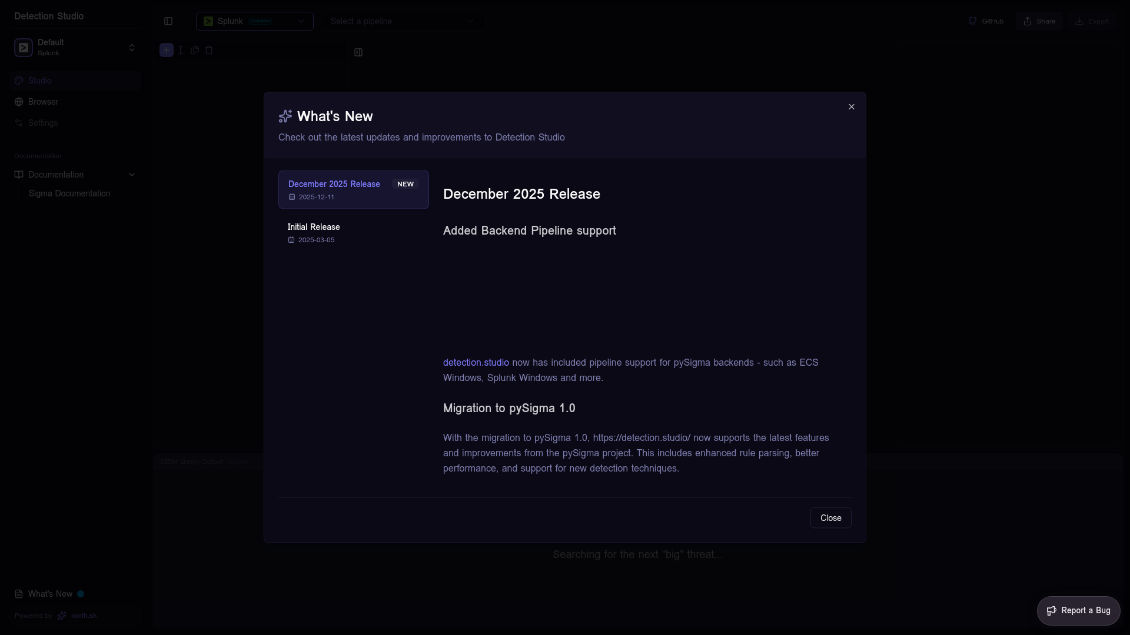Collapse the Documentation section chevron
Image resolution: width=1130 pixels, height=635 pixels.
[132, 175]
